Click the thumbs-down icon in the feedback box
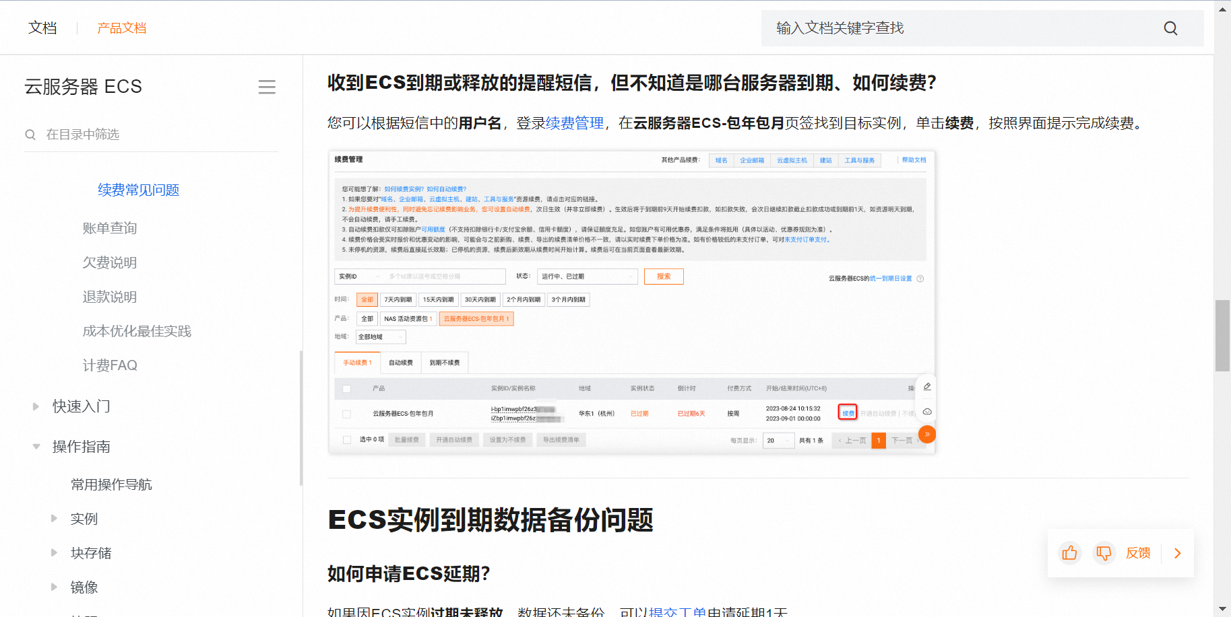Screen dimensions: 1231x617 click(x=1104, y=553)
